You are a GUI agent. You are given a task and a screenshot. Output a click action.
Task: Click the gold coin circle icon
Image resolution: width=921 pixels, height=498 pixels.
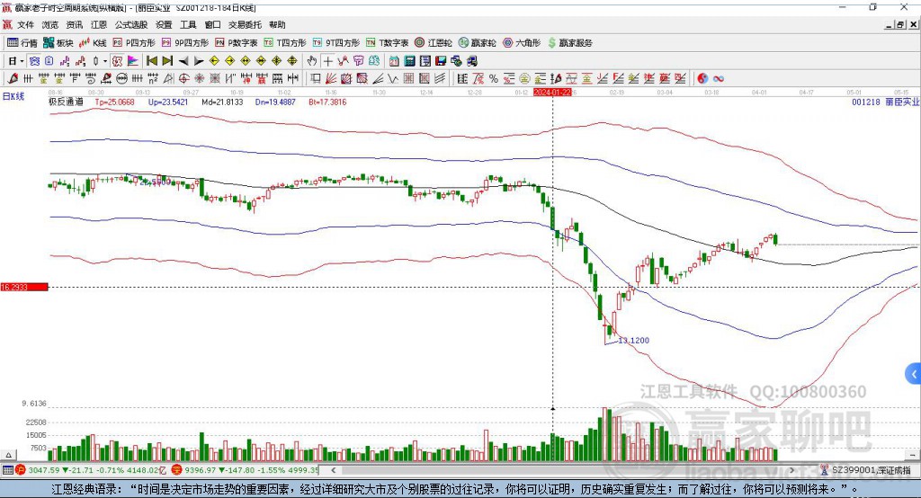pos(524,79)
